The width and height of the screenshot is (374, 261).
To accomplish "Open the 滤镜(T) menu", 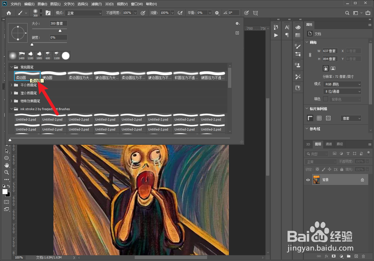I will [96, 4].
